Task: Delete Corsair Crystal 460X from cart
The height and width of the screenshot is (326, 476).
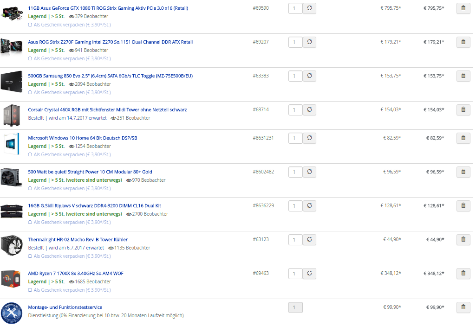Action: [463, 110]
